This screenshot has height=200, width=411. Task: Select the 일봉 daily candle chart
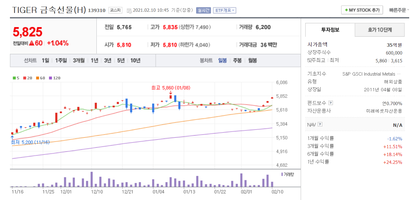coord(222,61)
